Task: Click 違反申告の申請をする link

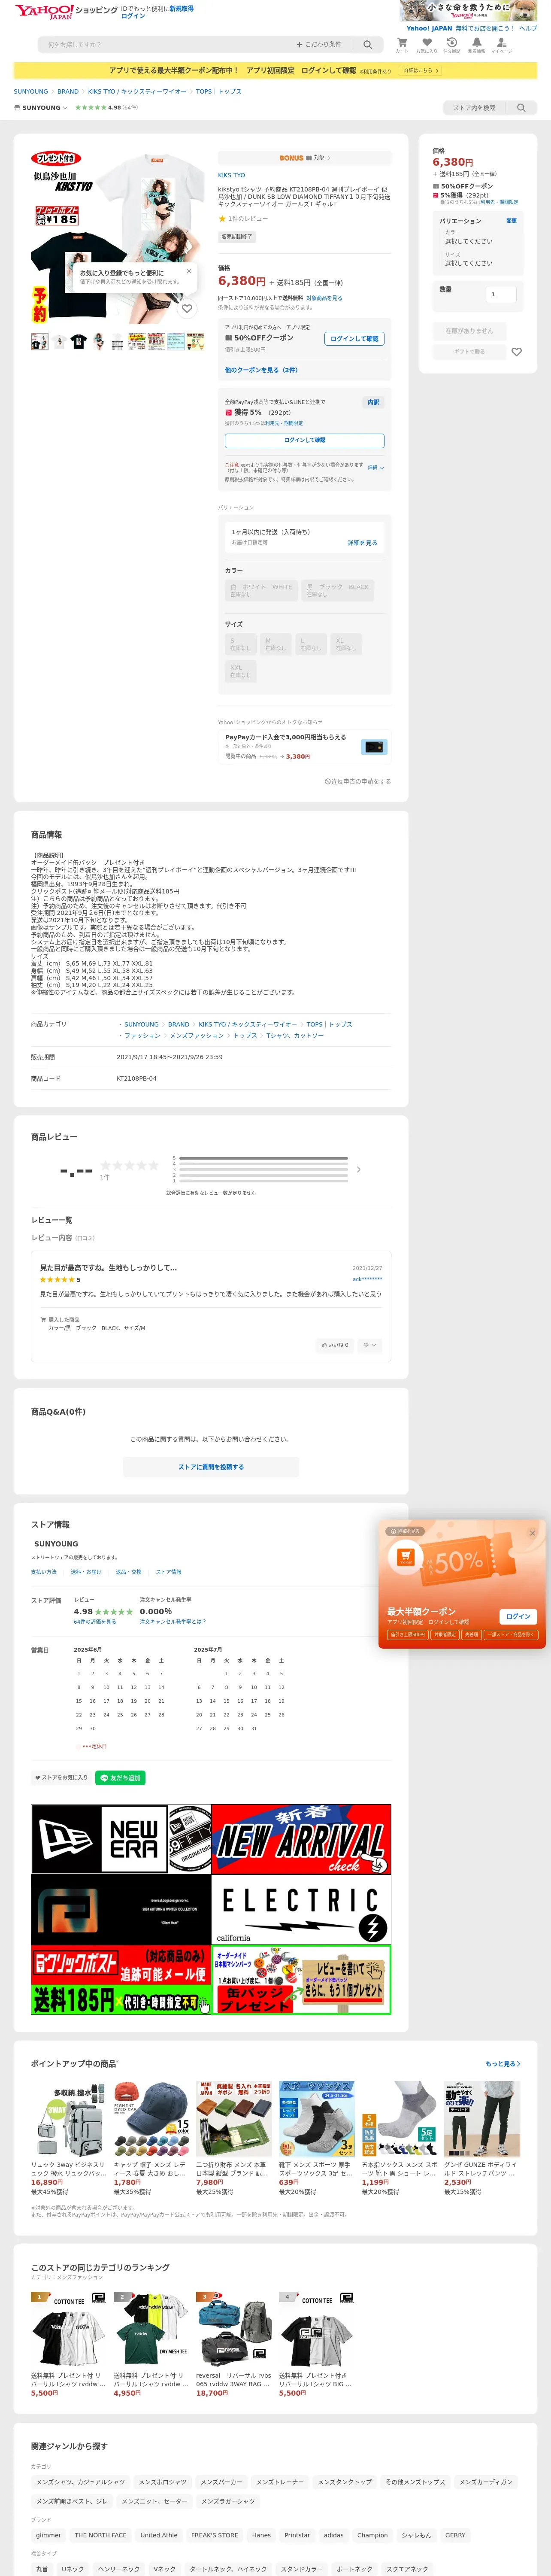Action: click(358, 782)
